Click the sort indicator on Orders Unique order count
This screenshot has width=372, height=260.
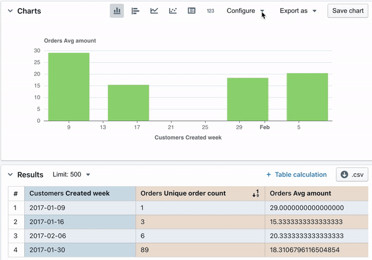click(x=255, y=194)
